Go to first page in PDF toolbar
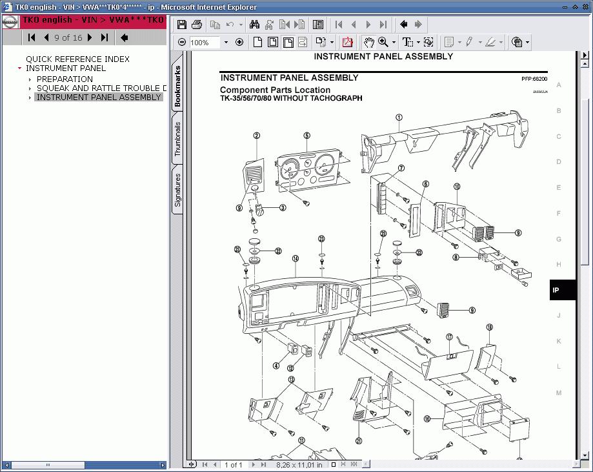 339,25
